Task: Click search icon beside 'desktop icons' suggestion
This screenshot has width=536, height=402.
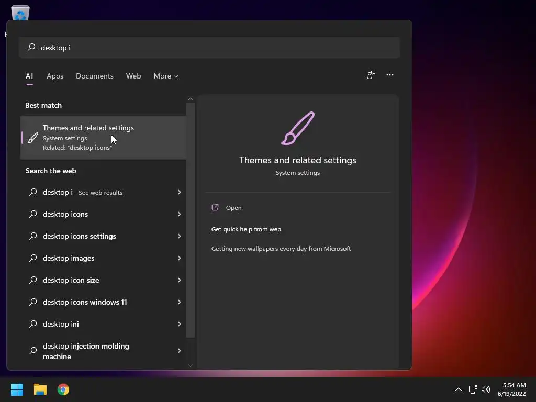Action: click(x=33, y=214)
